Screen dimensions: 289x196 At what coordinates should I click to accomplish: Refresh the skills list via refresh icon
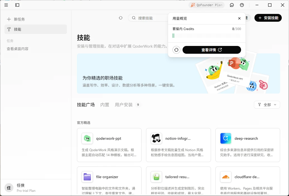(121, 18)
